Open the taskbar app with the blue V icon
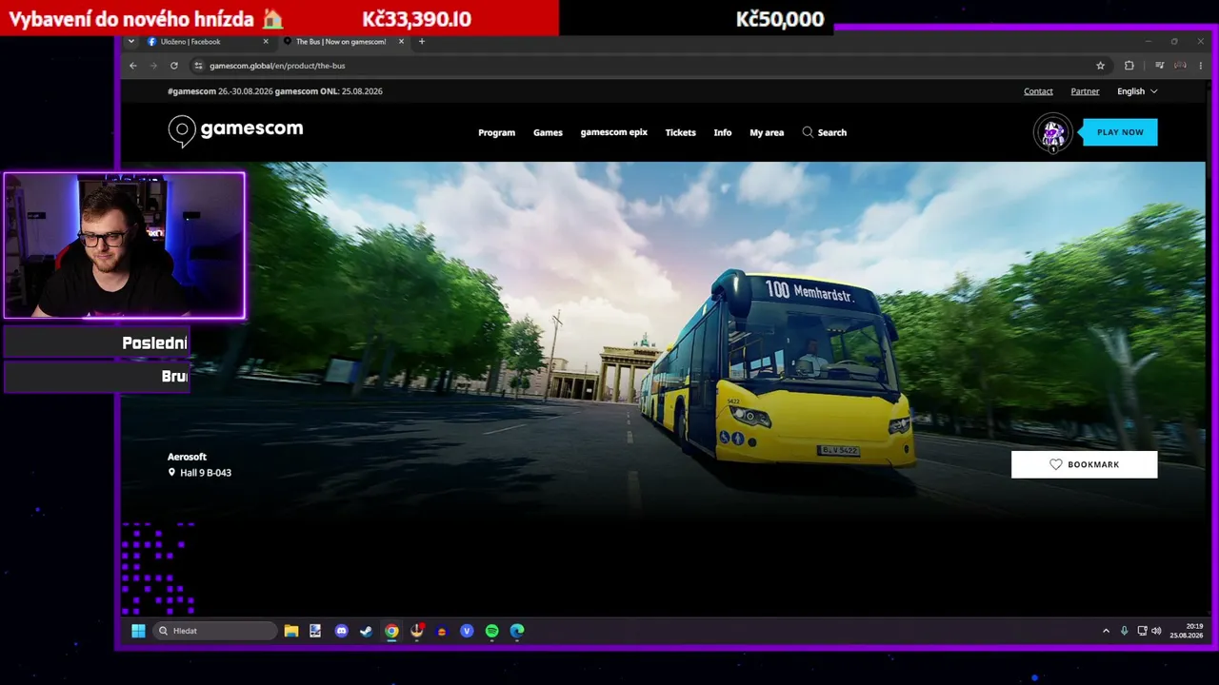Image resolution: width=1219 pixels, height=685 pixels. pyautogui.click(x=467, y=631)
